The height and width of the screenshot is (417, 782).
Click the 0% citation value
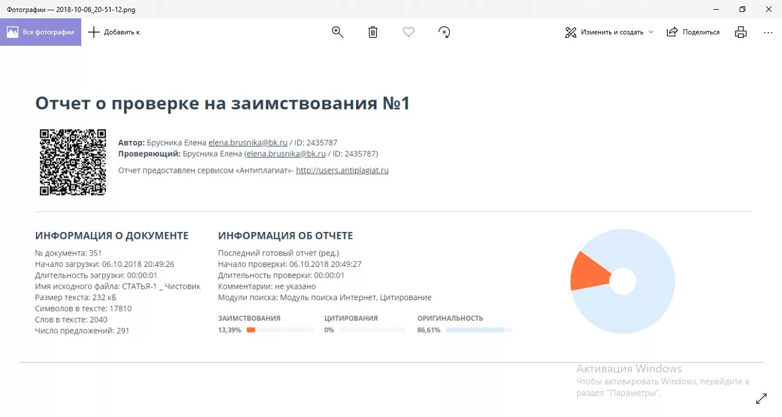[x=329, y=330]
